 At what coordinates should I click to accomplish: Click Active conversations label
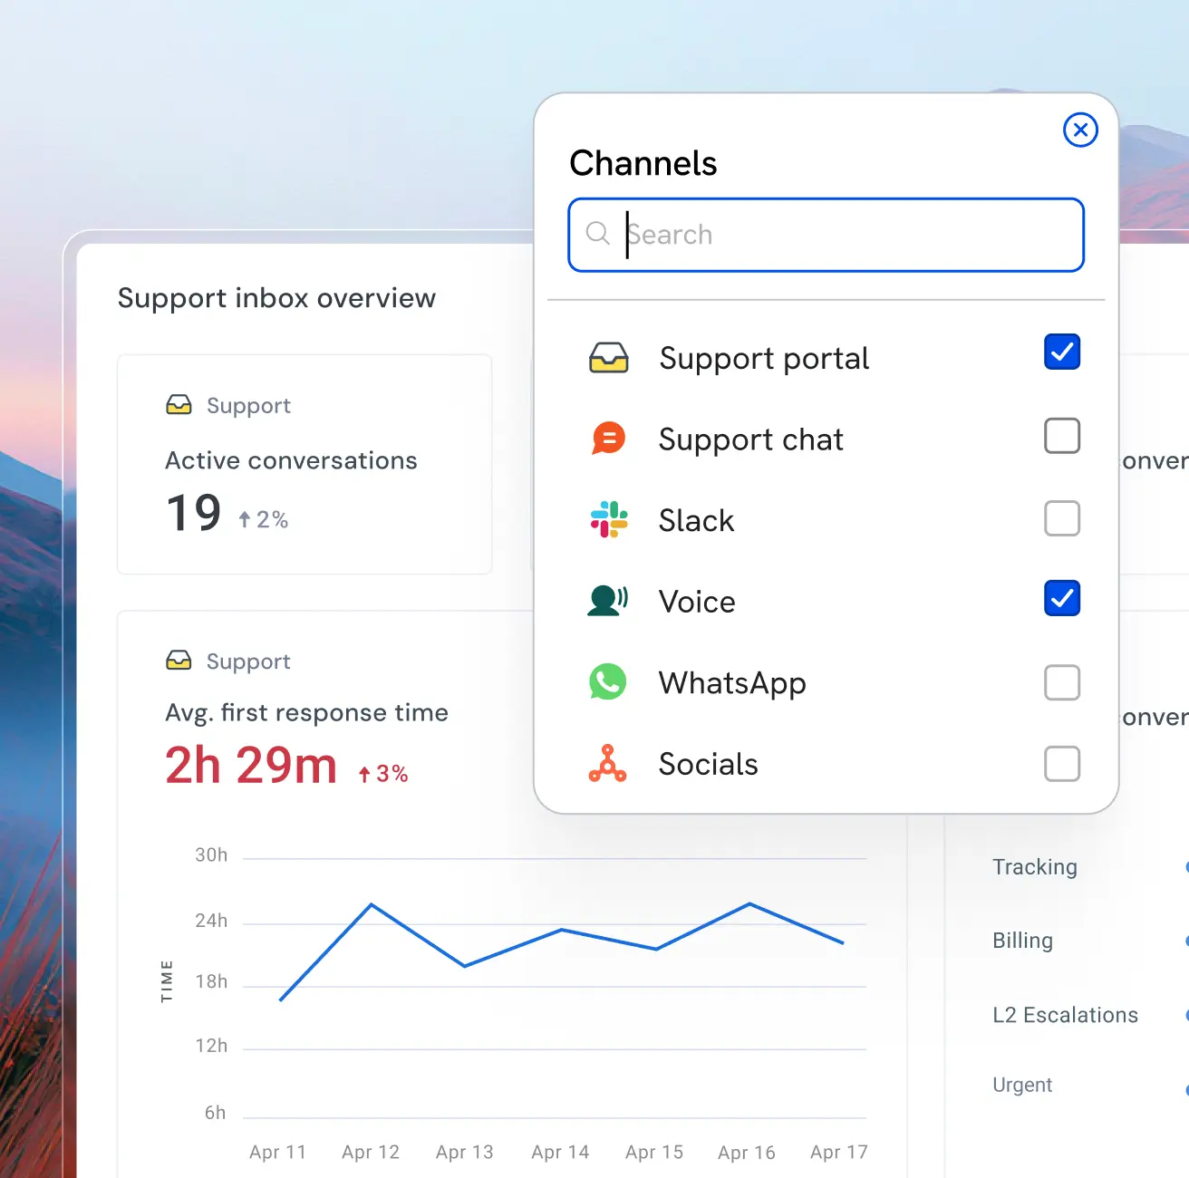pyautogui.click(x=291, y=460)
